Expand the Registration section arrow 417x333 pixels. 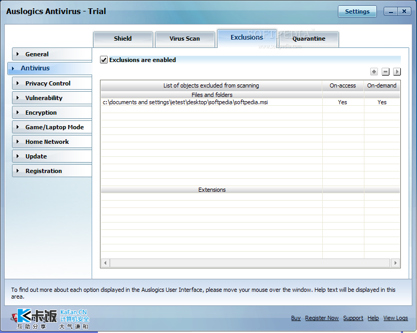coord(18,171)
